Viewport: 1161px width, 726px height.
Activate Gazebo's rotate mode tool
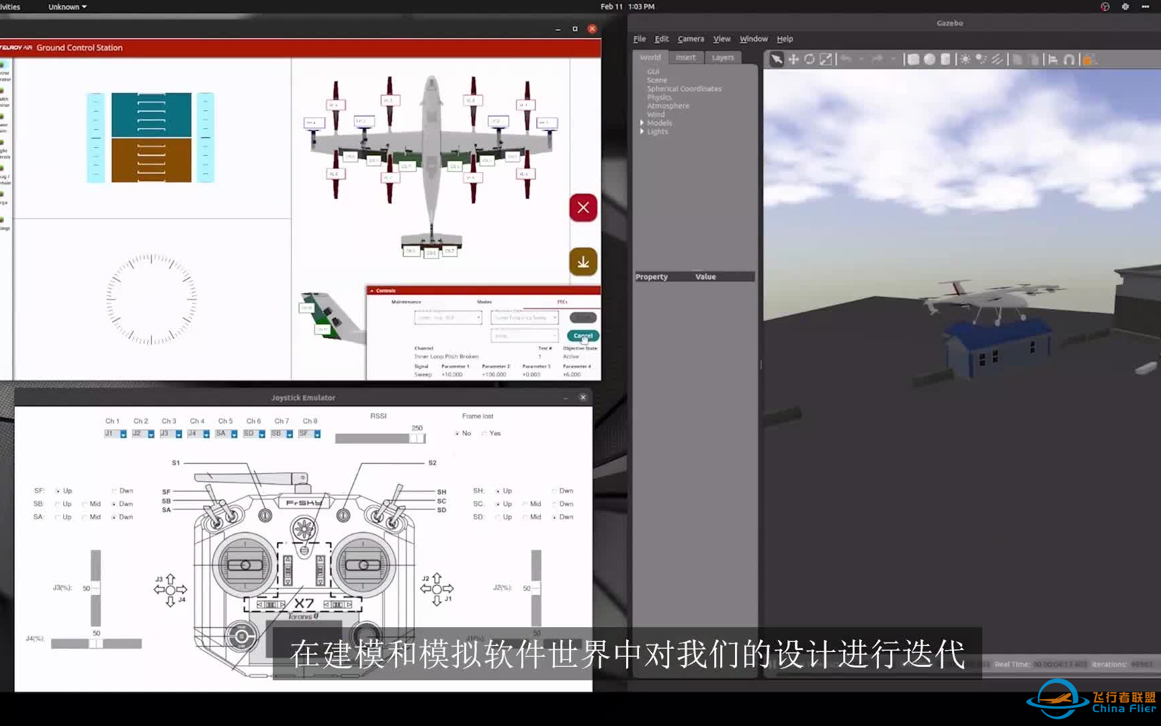click(x=810, y=59)
